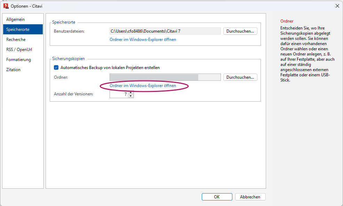Click the red Ordner help heading

[287, 21]
